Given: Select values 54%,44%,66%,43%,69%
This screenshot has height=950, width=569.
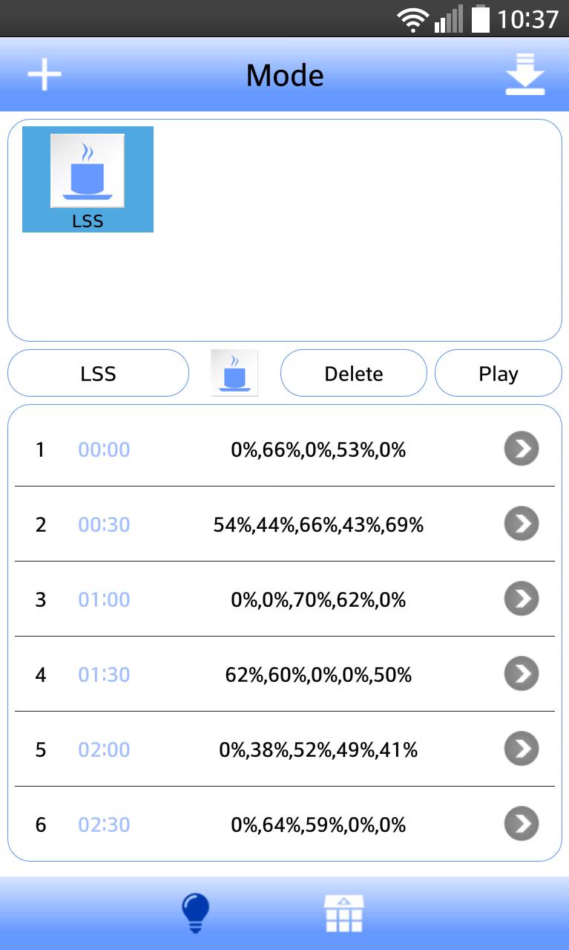Looking at the screenshot, I should 318,525.
